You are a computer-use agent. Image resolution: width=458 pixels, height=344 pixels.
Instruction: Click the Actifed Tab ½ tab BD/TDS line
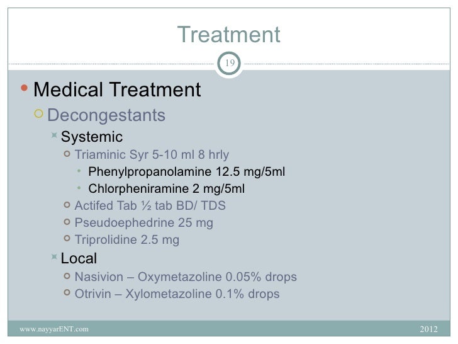(150, 205)
